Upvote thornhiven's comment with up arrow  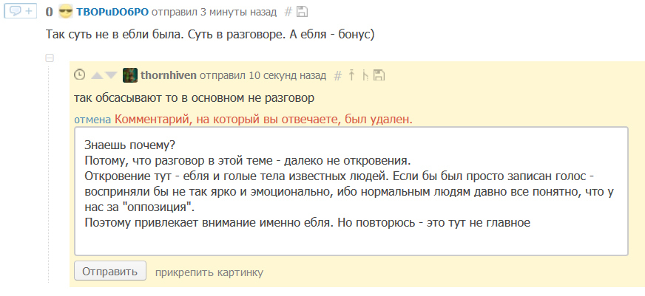[97, 75]
